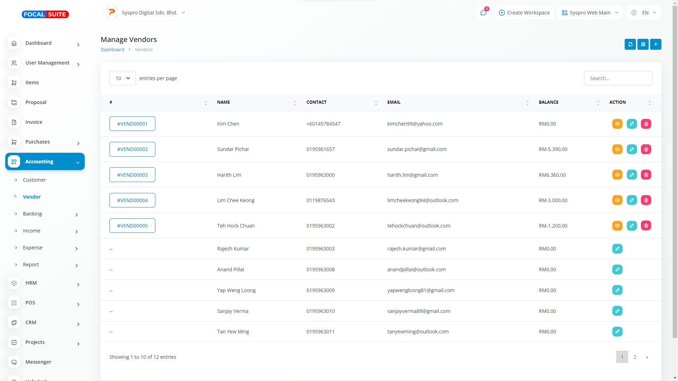Delete Teh Hock Chuan with trash icon
The image size is (678, 381).
tap(646, 226)
